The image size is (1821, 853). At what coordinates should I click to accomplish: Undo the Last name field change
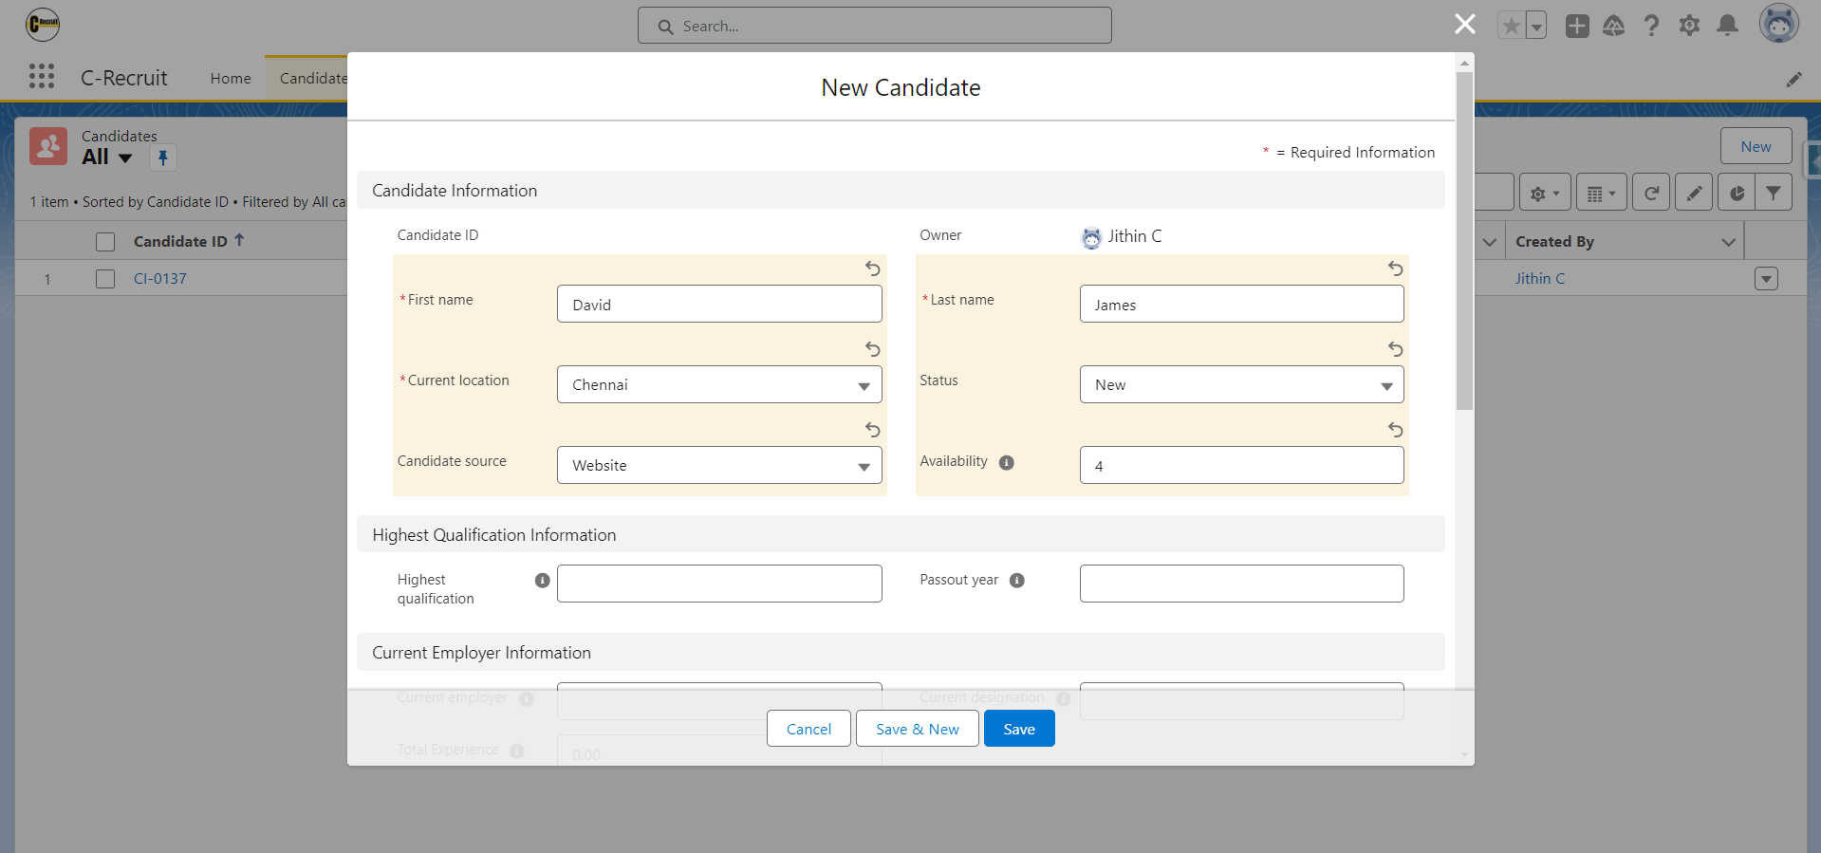tap(1395, 269)
